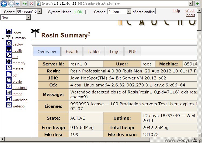Open the memory sidebar link
This screenshot has height=143, width=202.
click(19, 63)
